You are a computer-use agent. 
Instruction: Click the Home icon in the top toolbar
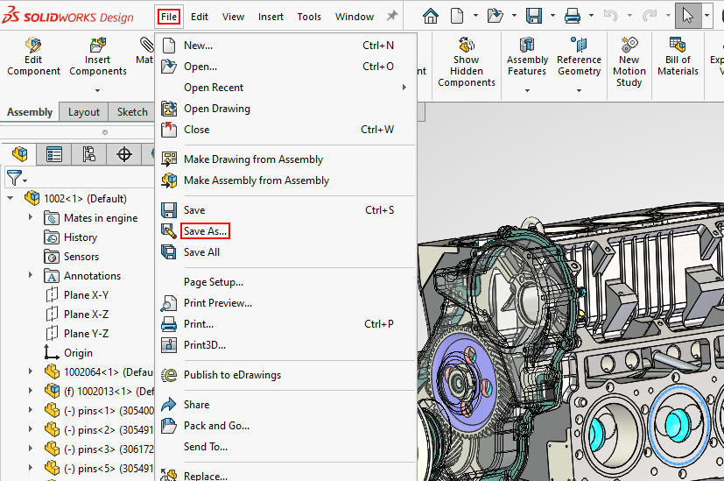pos(430,16)
